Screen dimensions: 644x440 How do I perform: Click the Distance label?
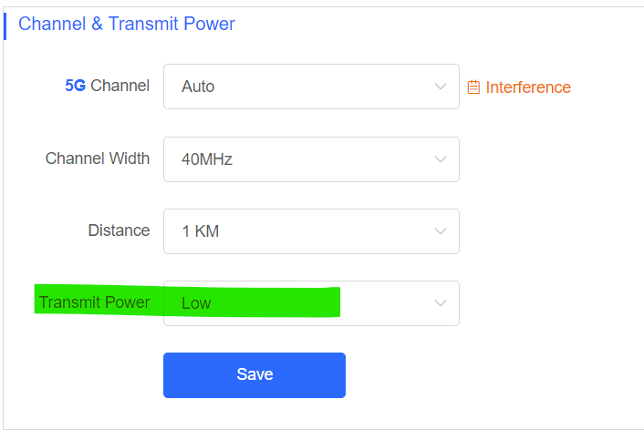(119, 230)
